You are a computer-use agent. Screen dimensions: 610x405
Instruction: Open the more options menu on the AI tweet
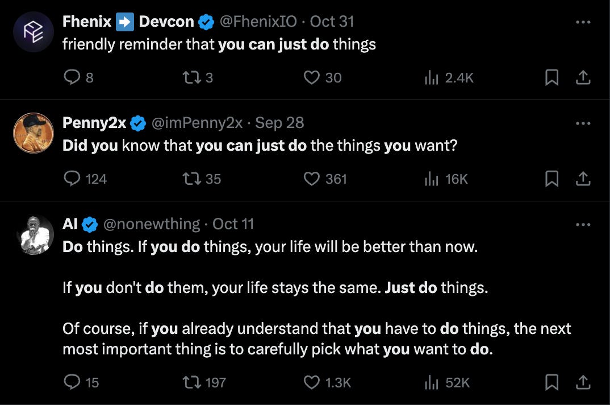click(583, 224)
